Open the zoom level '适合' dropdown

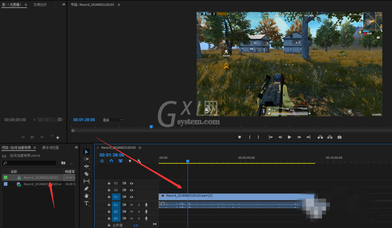click(x=113, y=120)
